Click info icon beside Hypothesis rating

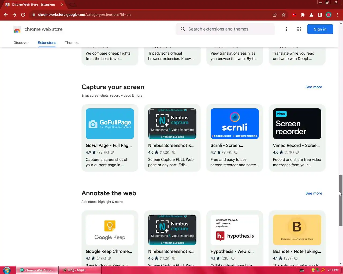pos(233,258)
